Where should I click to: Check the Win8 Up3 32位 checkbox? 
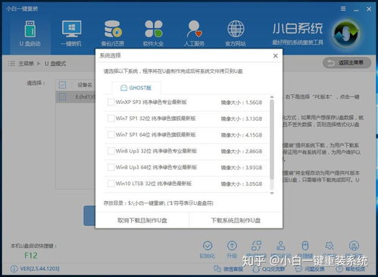coord(111,151)
